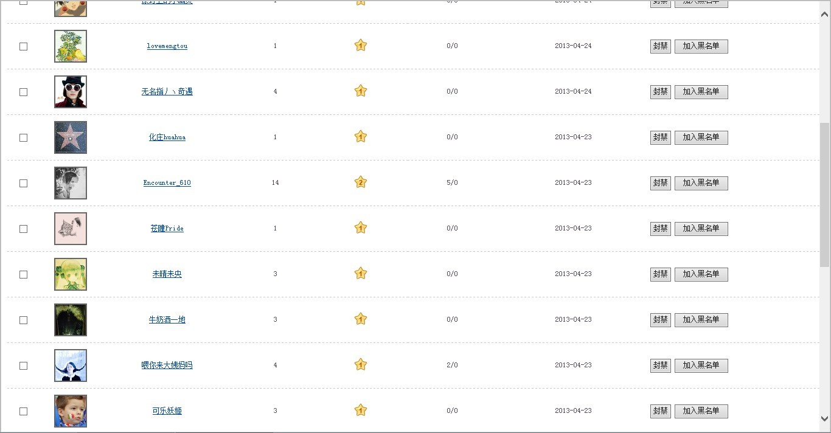
Task: Click the star badge in 可乐妖姬 row
Action: tap(361, 410)
